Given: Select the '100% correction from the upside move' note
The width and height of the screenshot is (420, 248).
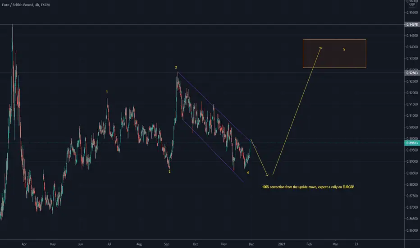Looking at the screenshot, I should [x=308, y=187].
